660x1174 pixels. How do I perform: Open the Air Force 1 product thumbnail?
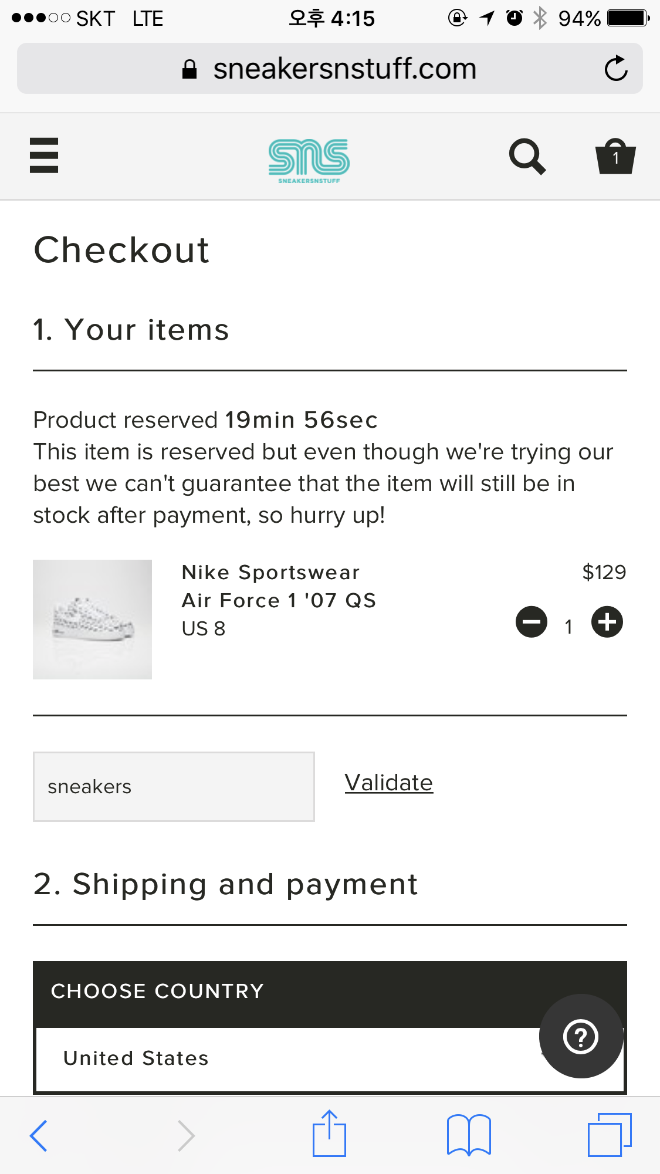pyautogui.click(x=93, y=620)
